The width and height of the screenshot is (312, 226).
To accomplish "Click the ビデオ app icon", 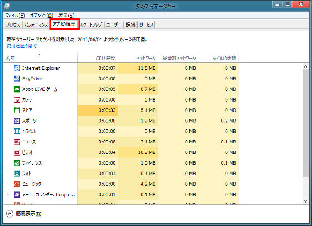I will pyautogui.click(x=17, y=152).
